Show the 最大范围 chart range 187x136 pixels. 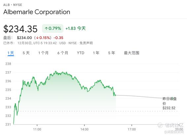point(131,53)
